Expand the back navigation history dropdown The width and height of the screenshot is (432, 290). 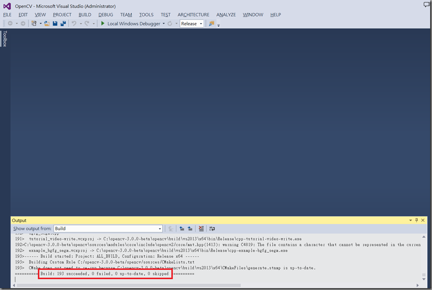tap(16, 23)
